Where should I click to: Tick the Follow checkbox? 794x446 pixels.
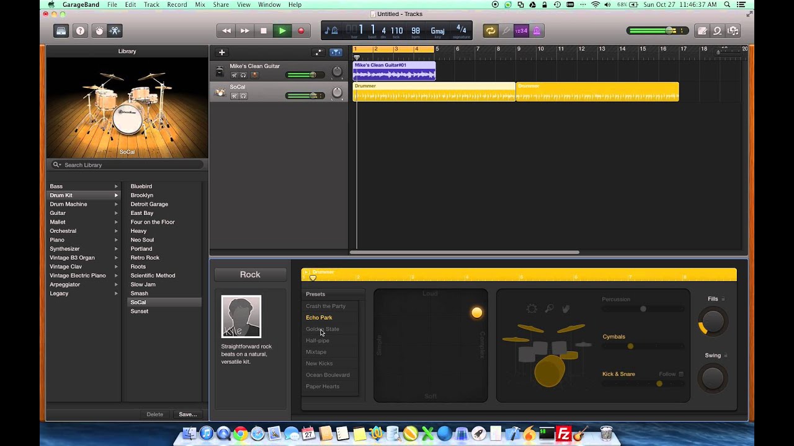680,374
